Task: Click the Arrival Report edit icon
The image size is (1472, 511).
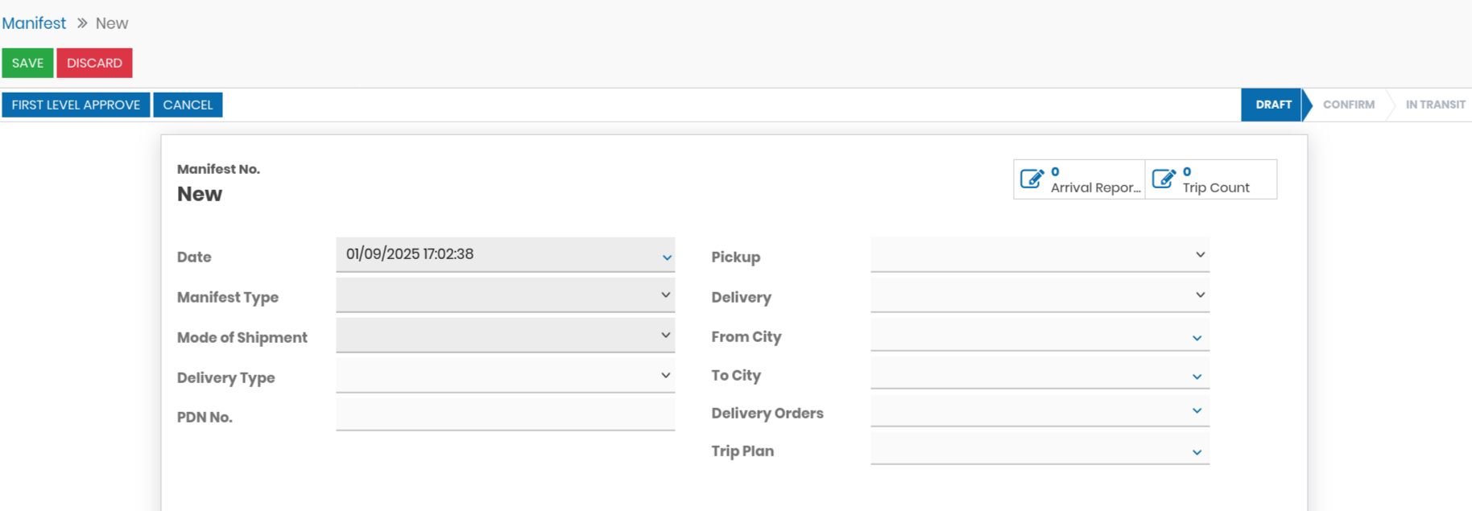Action: point(1032,179)
